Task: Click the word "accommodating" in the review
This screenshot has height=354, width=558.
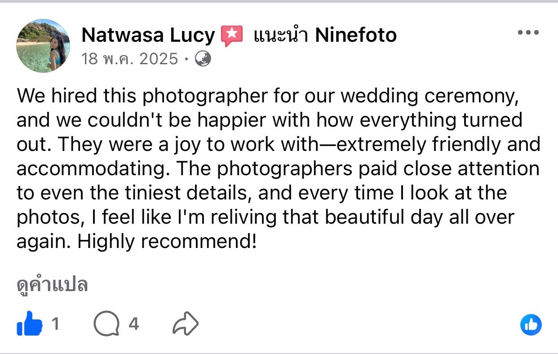Action: tap(93, 168)
